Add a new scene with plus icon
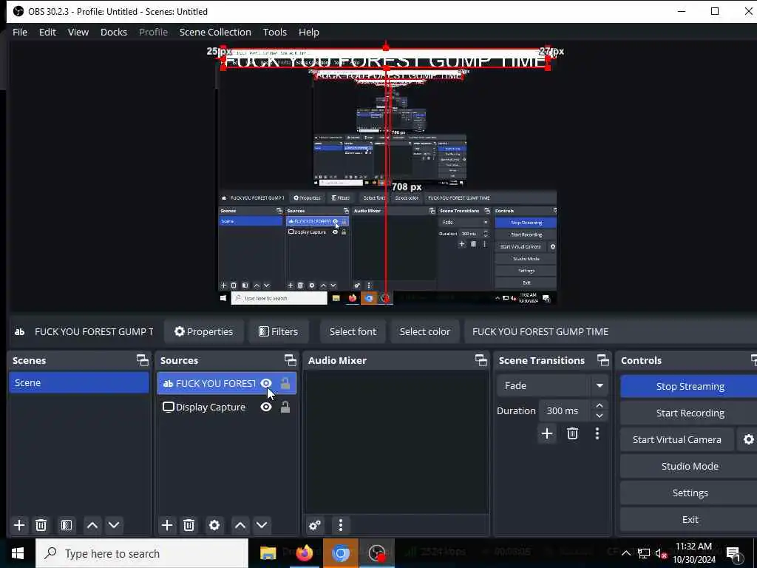The width and height of the screenshot is (757, 568). click(x=19, y=525)
